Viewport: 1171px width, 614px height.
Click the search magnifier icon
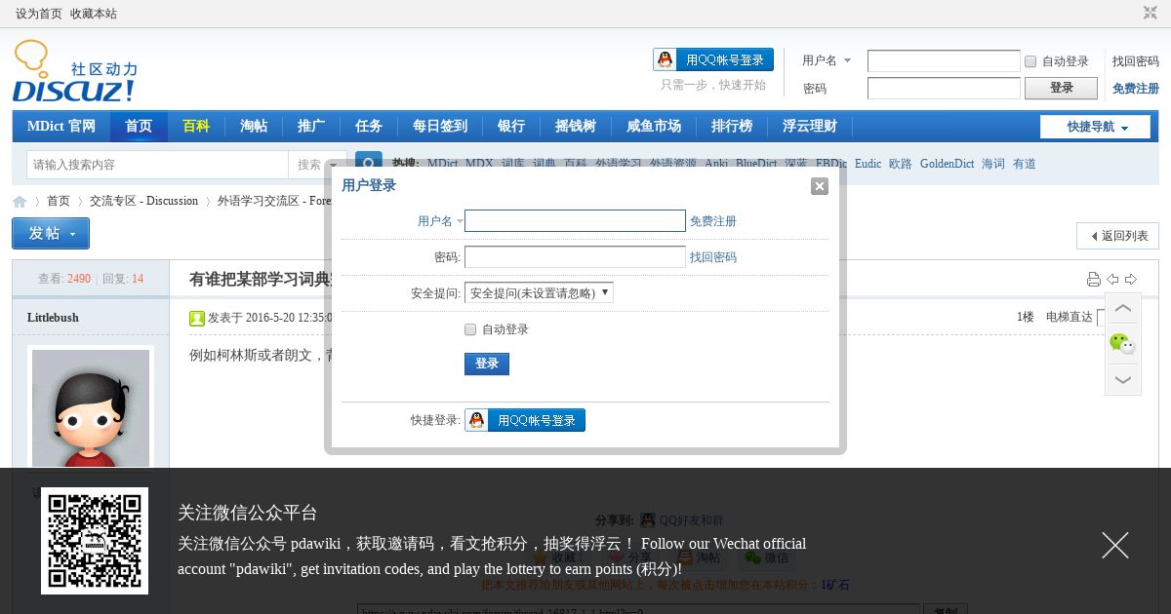[368, 165]
